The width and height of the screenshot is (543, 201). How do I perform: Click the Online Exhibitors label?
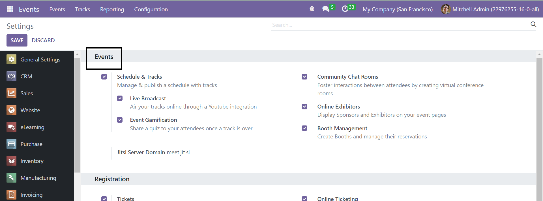339,107
